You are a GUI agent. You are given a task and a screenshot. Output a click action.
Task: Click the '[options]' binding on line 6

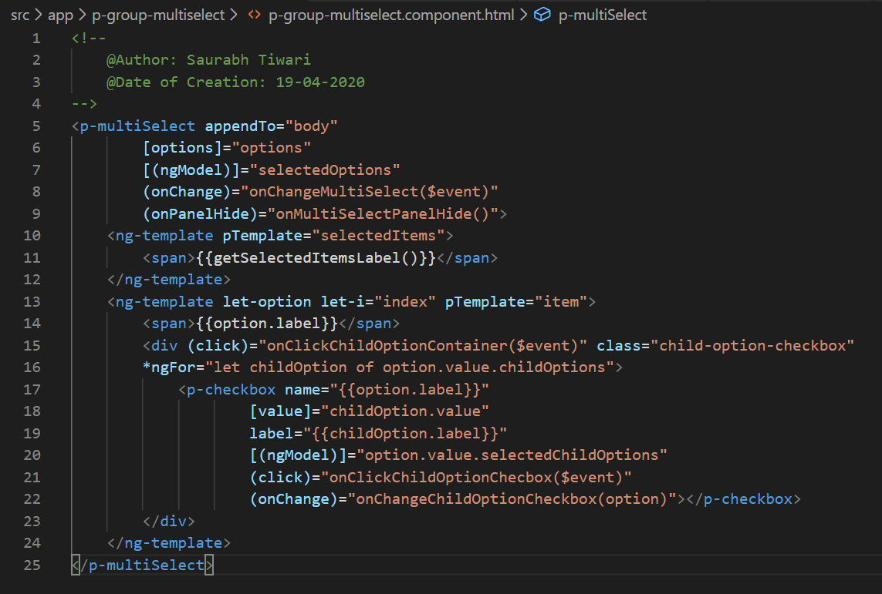tap(183, 148)
